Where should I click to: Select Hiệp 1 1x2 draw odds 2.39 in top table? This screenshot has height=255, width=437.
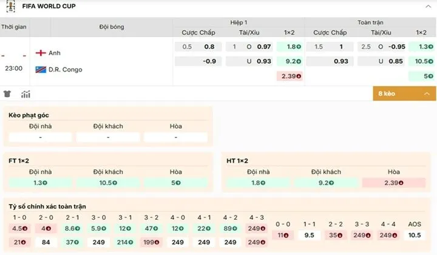click(290, 76)
